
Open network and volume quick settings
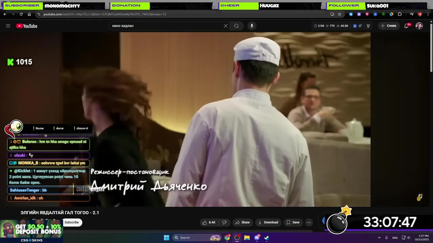click(406, 238)
